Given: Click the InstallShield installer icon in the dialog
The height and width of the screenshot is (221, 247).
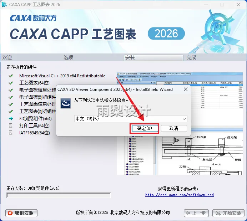Looking at the screenshot, I should 66,103.
